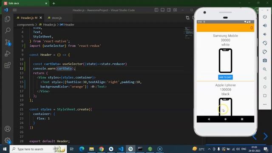
Task: Tap Android home button in phone nav bar
Action: tap(225, 119)
